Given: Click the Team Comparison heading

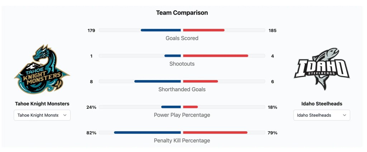Looking at the screenshot, I should point(182,13).
